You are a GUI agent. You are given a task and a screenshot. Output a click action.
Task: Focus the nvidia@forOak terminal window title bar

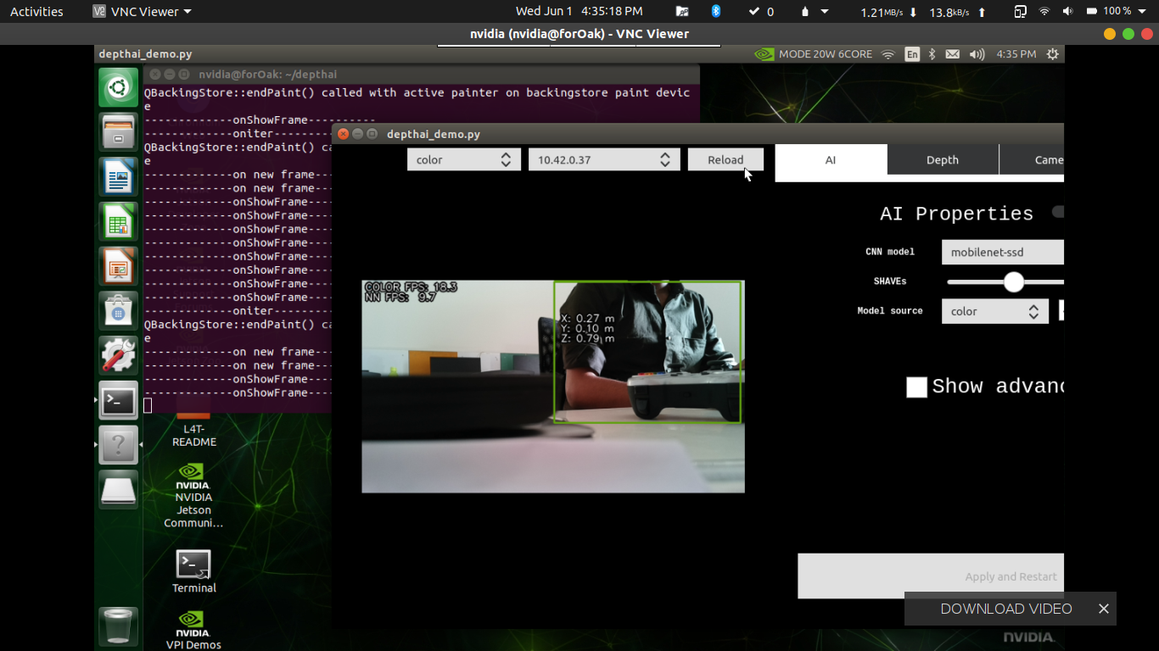421,75
